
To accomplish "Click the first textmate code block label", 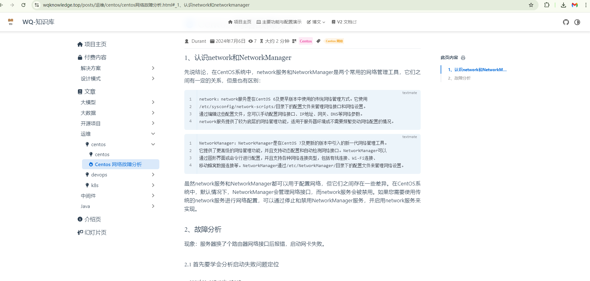I will coord(409,93).
